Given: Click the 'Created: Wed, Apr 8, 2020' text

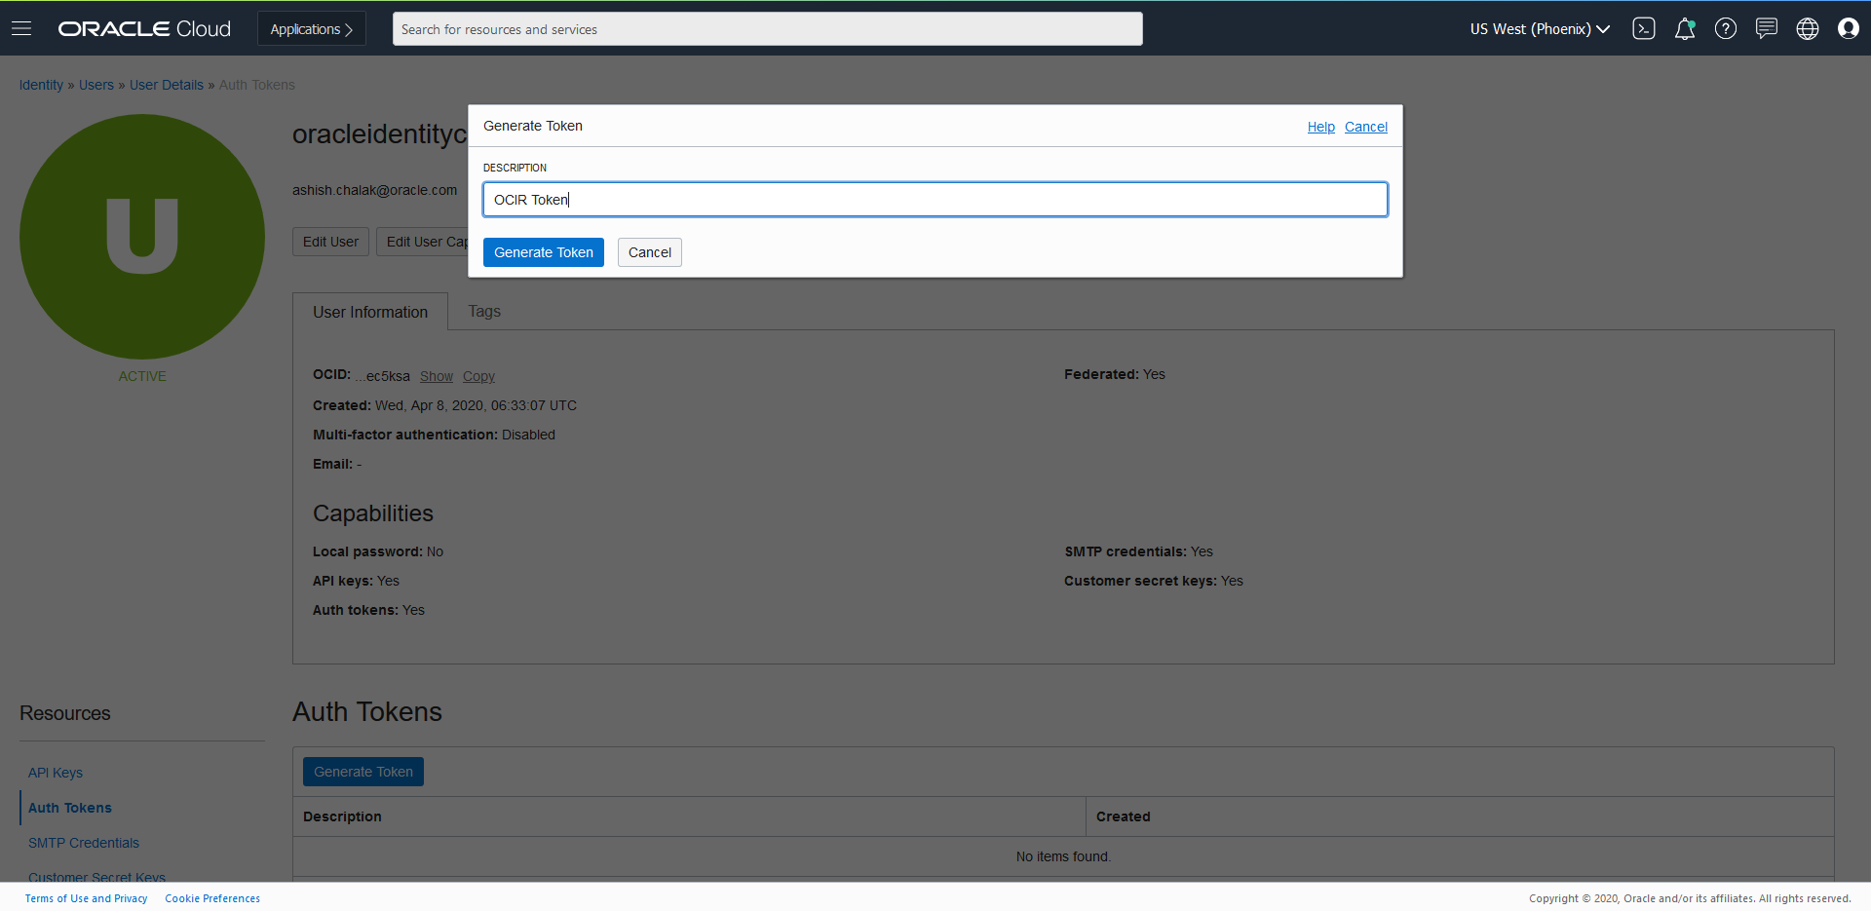Looking at the screenshot, I should point(444,405).
